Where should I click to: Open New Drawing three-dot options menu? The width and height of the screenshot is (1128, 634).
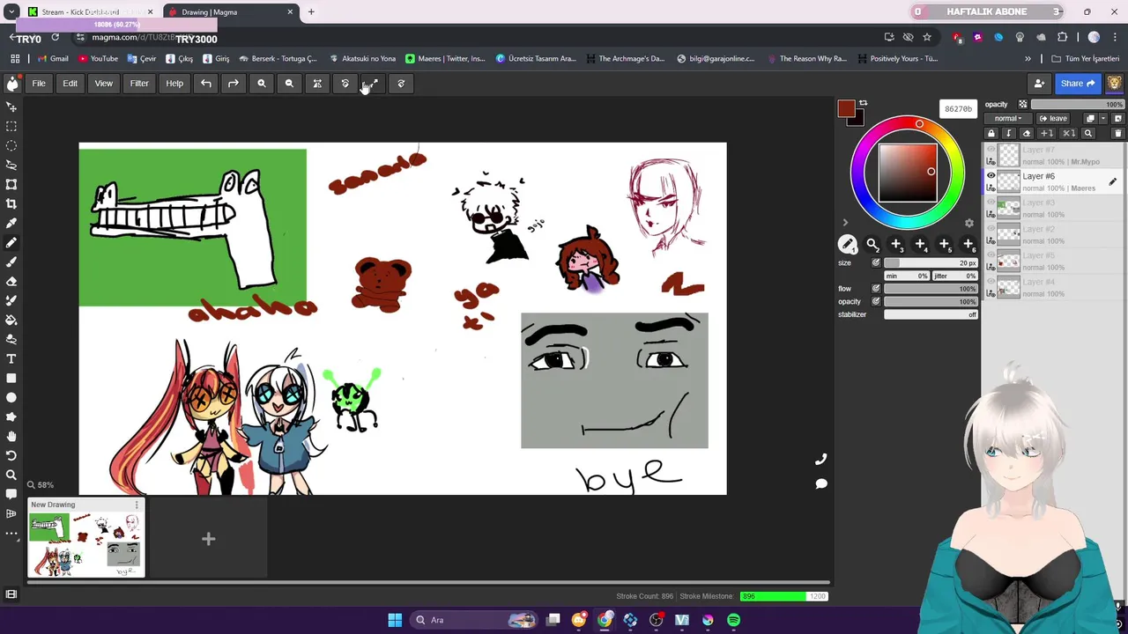tap(137, 505)
